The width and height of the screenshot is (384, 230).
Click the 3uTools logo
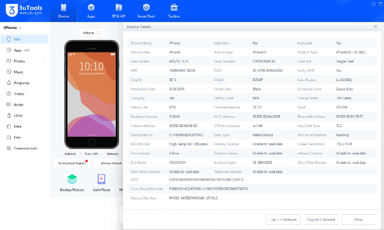pyautogui.click(x=24, y=10)
